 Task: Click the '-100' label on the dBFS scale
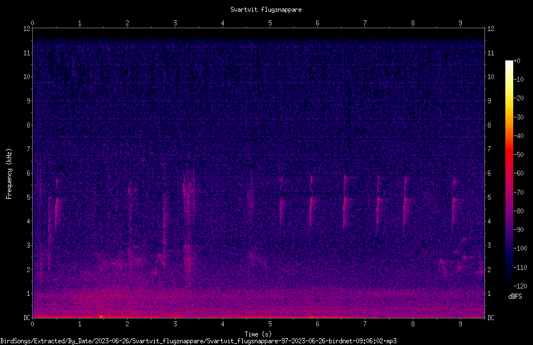(x=520, y=248)
